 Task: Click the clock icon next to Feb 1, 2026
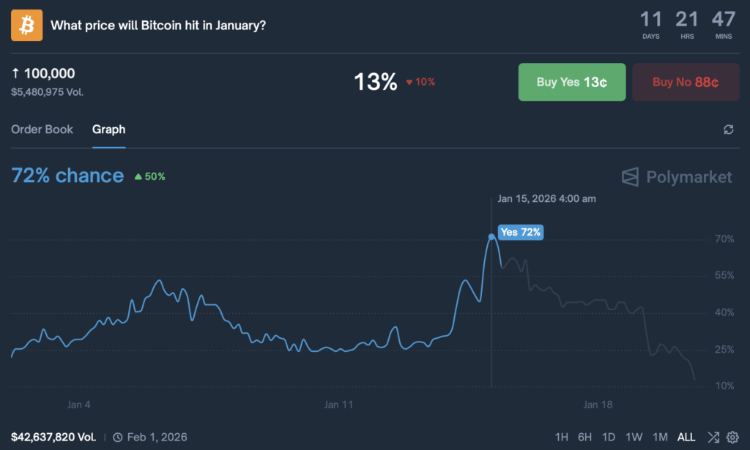coord(117,438)
